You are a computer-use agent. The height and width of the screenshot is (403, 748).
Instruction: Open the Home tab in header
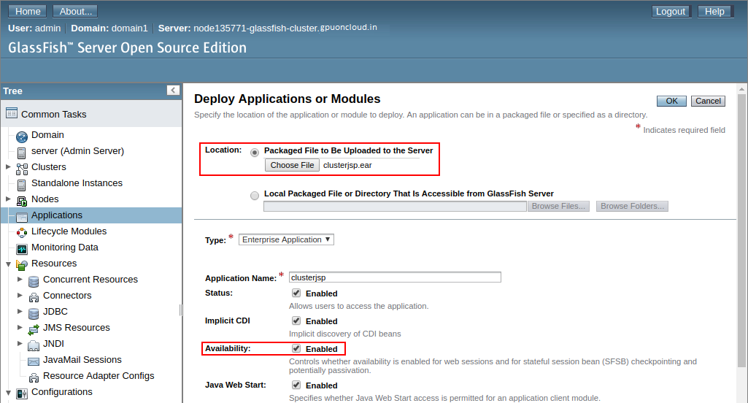(x=28, y=12)
